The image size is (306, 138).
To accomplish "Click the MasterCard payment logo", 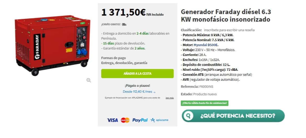I will pos(125,120).
